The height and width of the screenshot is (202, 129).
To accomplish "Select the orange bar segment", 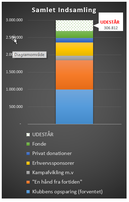I will click(x=74, y=75).
